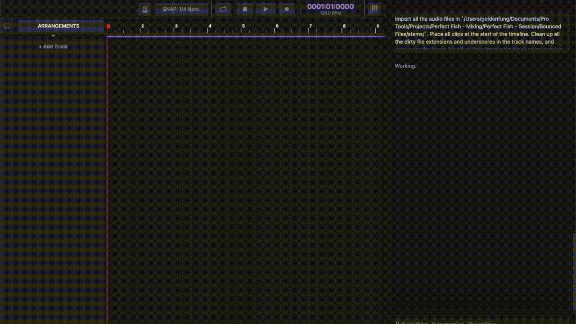Click bar 2 on the timeline ruler
The height and width of the screenshot is (324, 576).
142,26
